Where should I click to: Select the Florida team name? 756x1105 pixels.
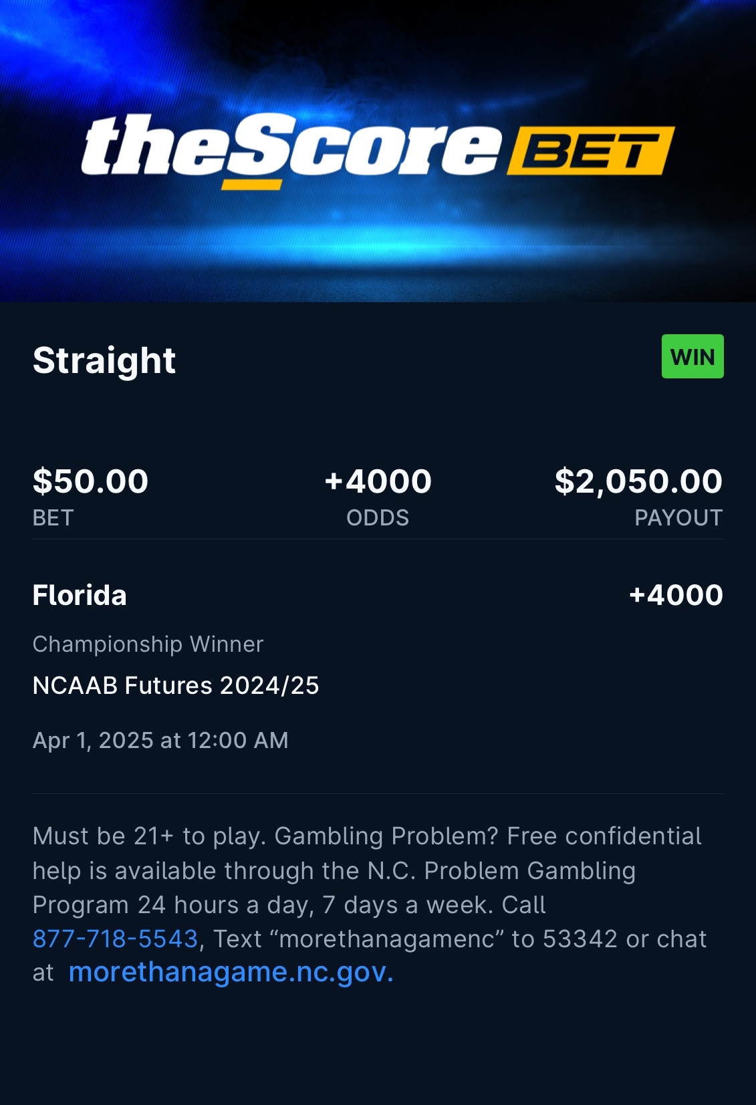coord(80,595)
